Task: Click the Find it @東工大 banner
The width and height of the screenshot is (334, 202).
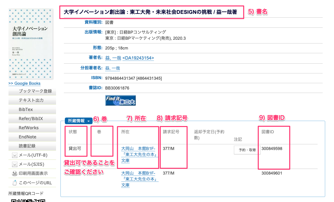Action: click(120, 100)
